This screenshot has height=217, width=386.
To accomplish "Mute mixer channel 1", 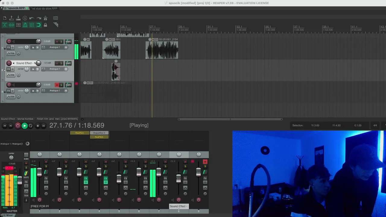I will 46,162.
